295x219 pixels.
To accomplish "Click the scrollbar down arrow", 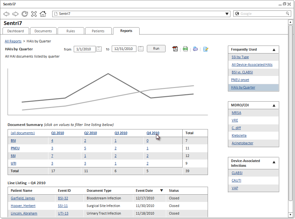I will click(290, 215).
